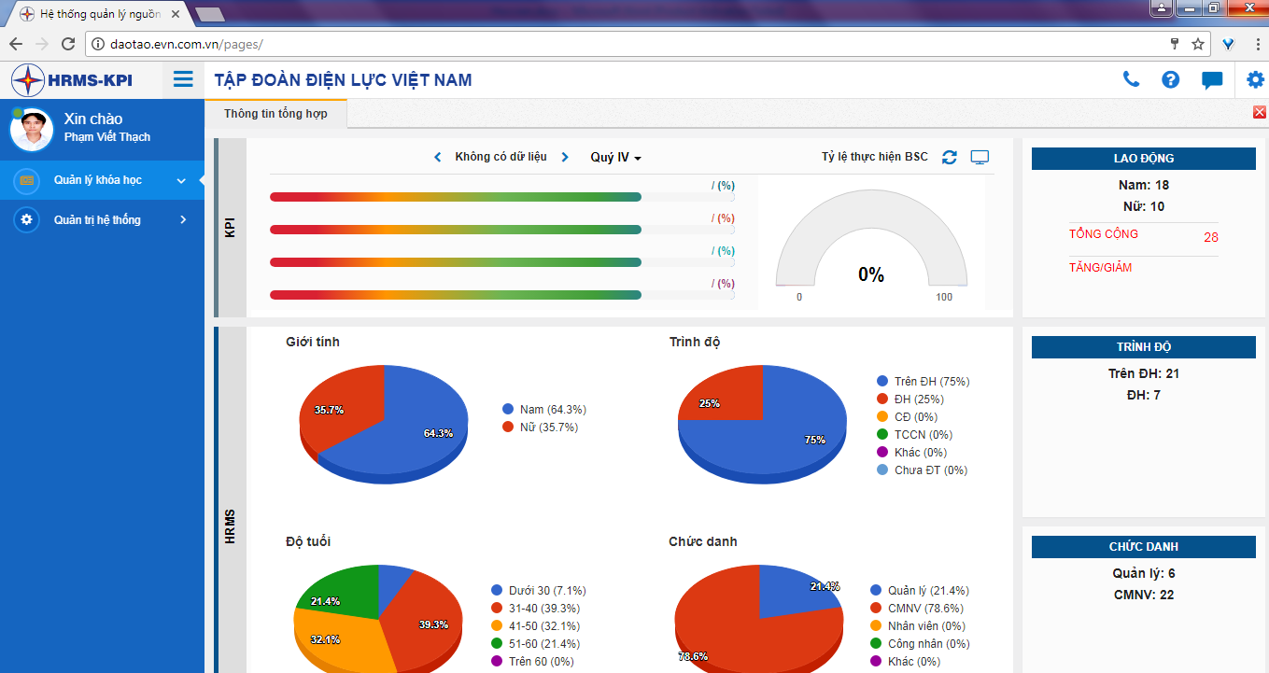
Task: Click the Tỷ lệ thực hiện BSC label
Action: 875,157
